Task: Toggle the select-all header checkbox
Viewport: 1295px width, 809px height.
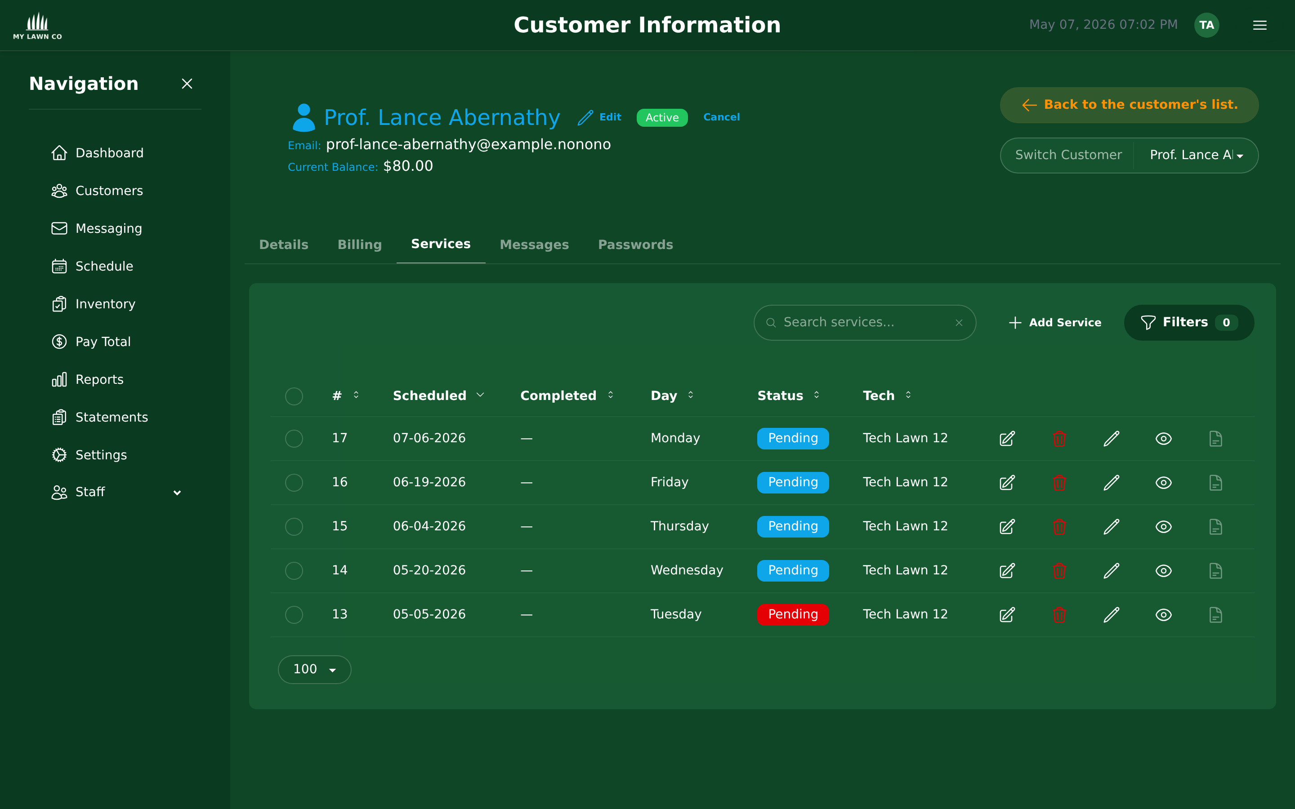Action: (294, 396)
